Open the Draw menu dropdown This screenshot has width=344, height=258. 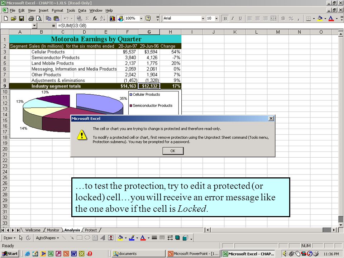[x=9, y=238]
